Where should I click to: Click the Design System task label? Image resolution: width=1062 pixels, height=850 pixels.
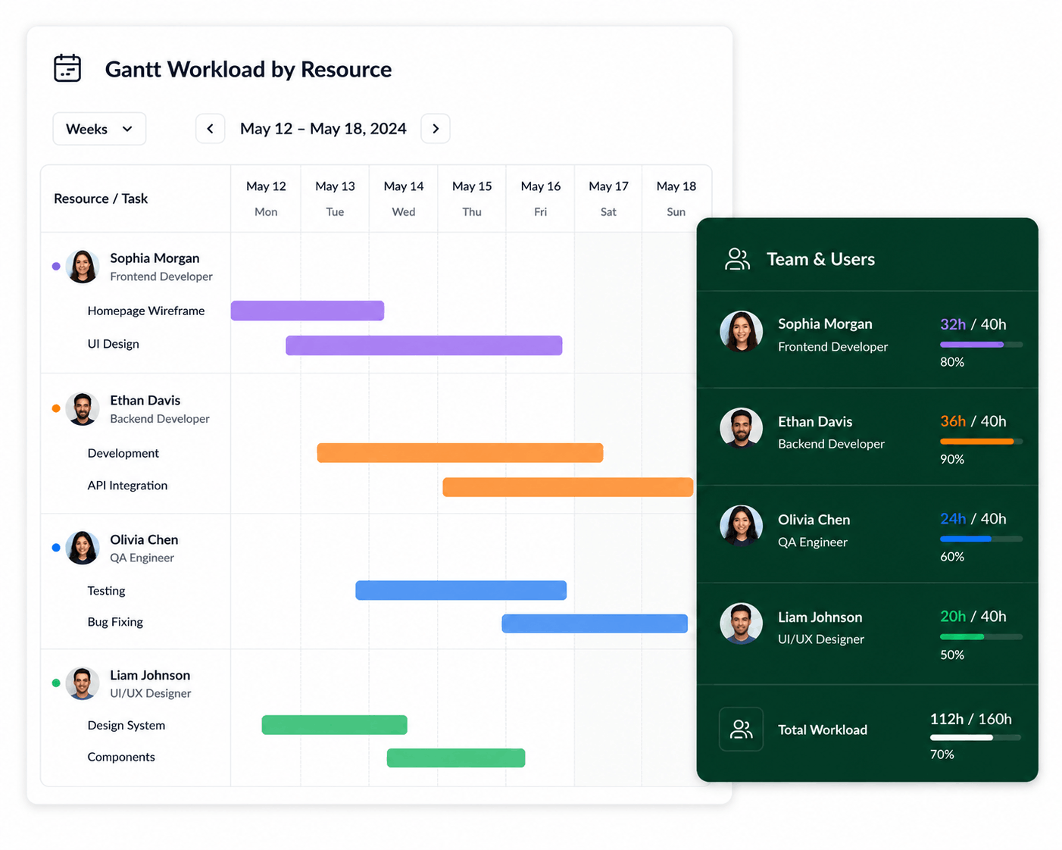tap(127, 726)
